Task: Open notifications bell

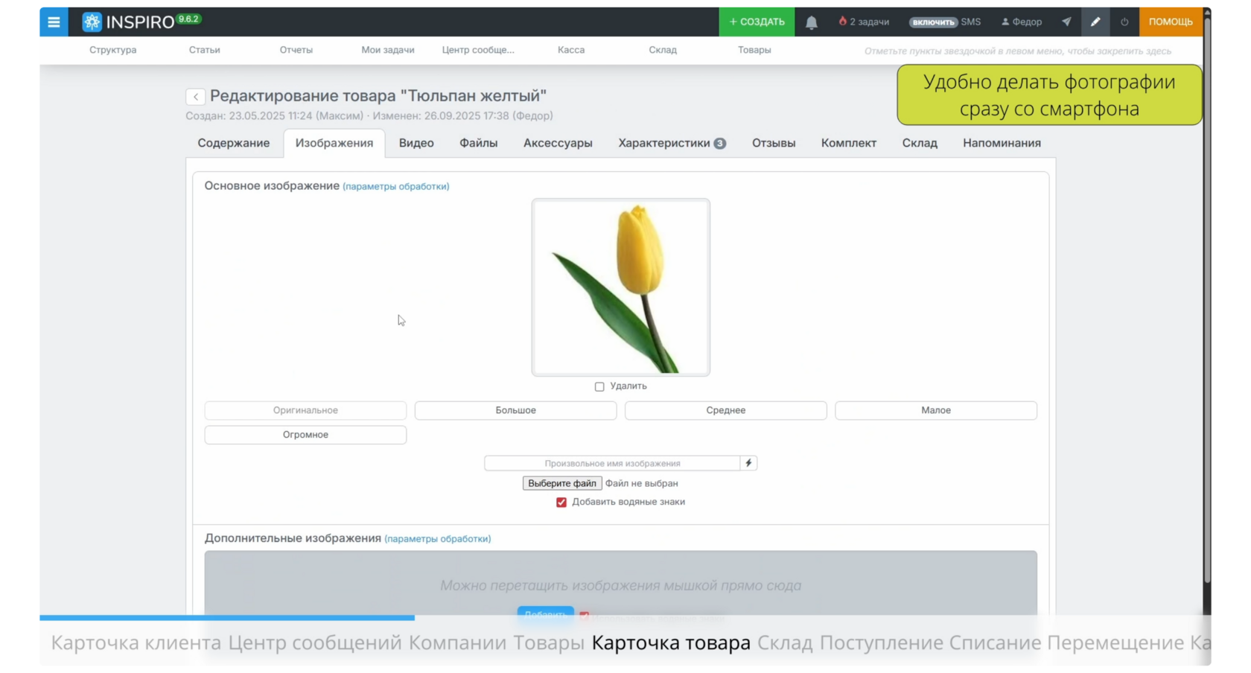Action: coord(812,22)
